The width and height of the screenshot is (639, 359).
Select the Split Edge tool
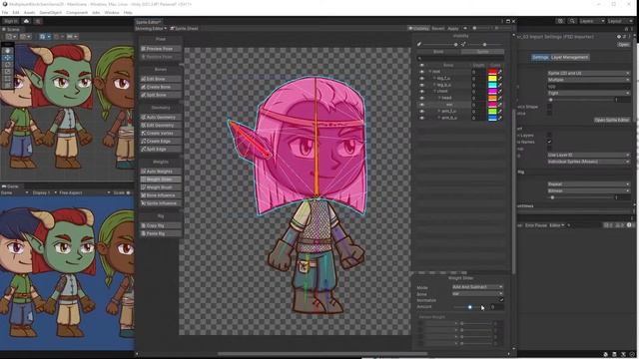point(161,149)
